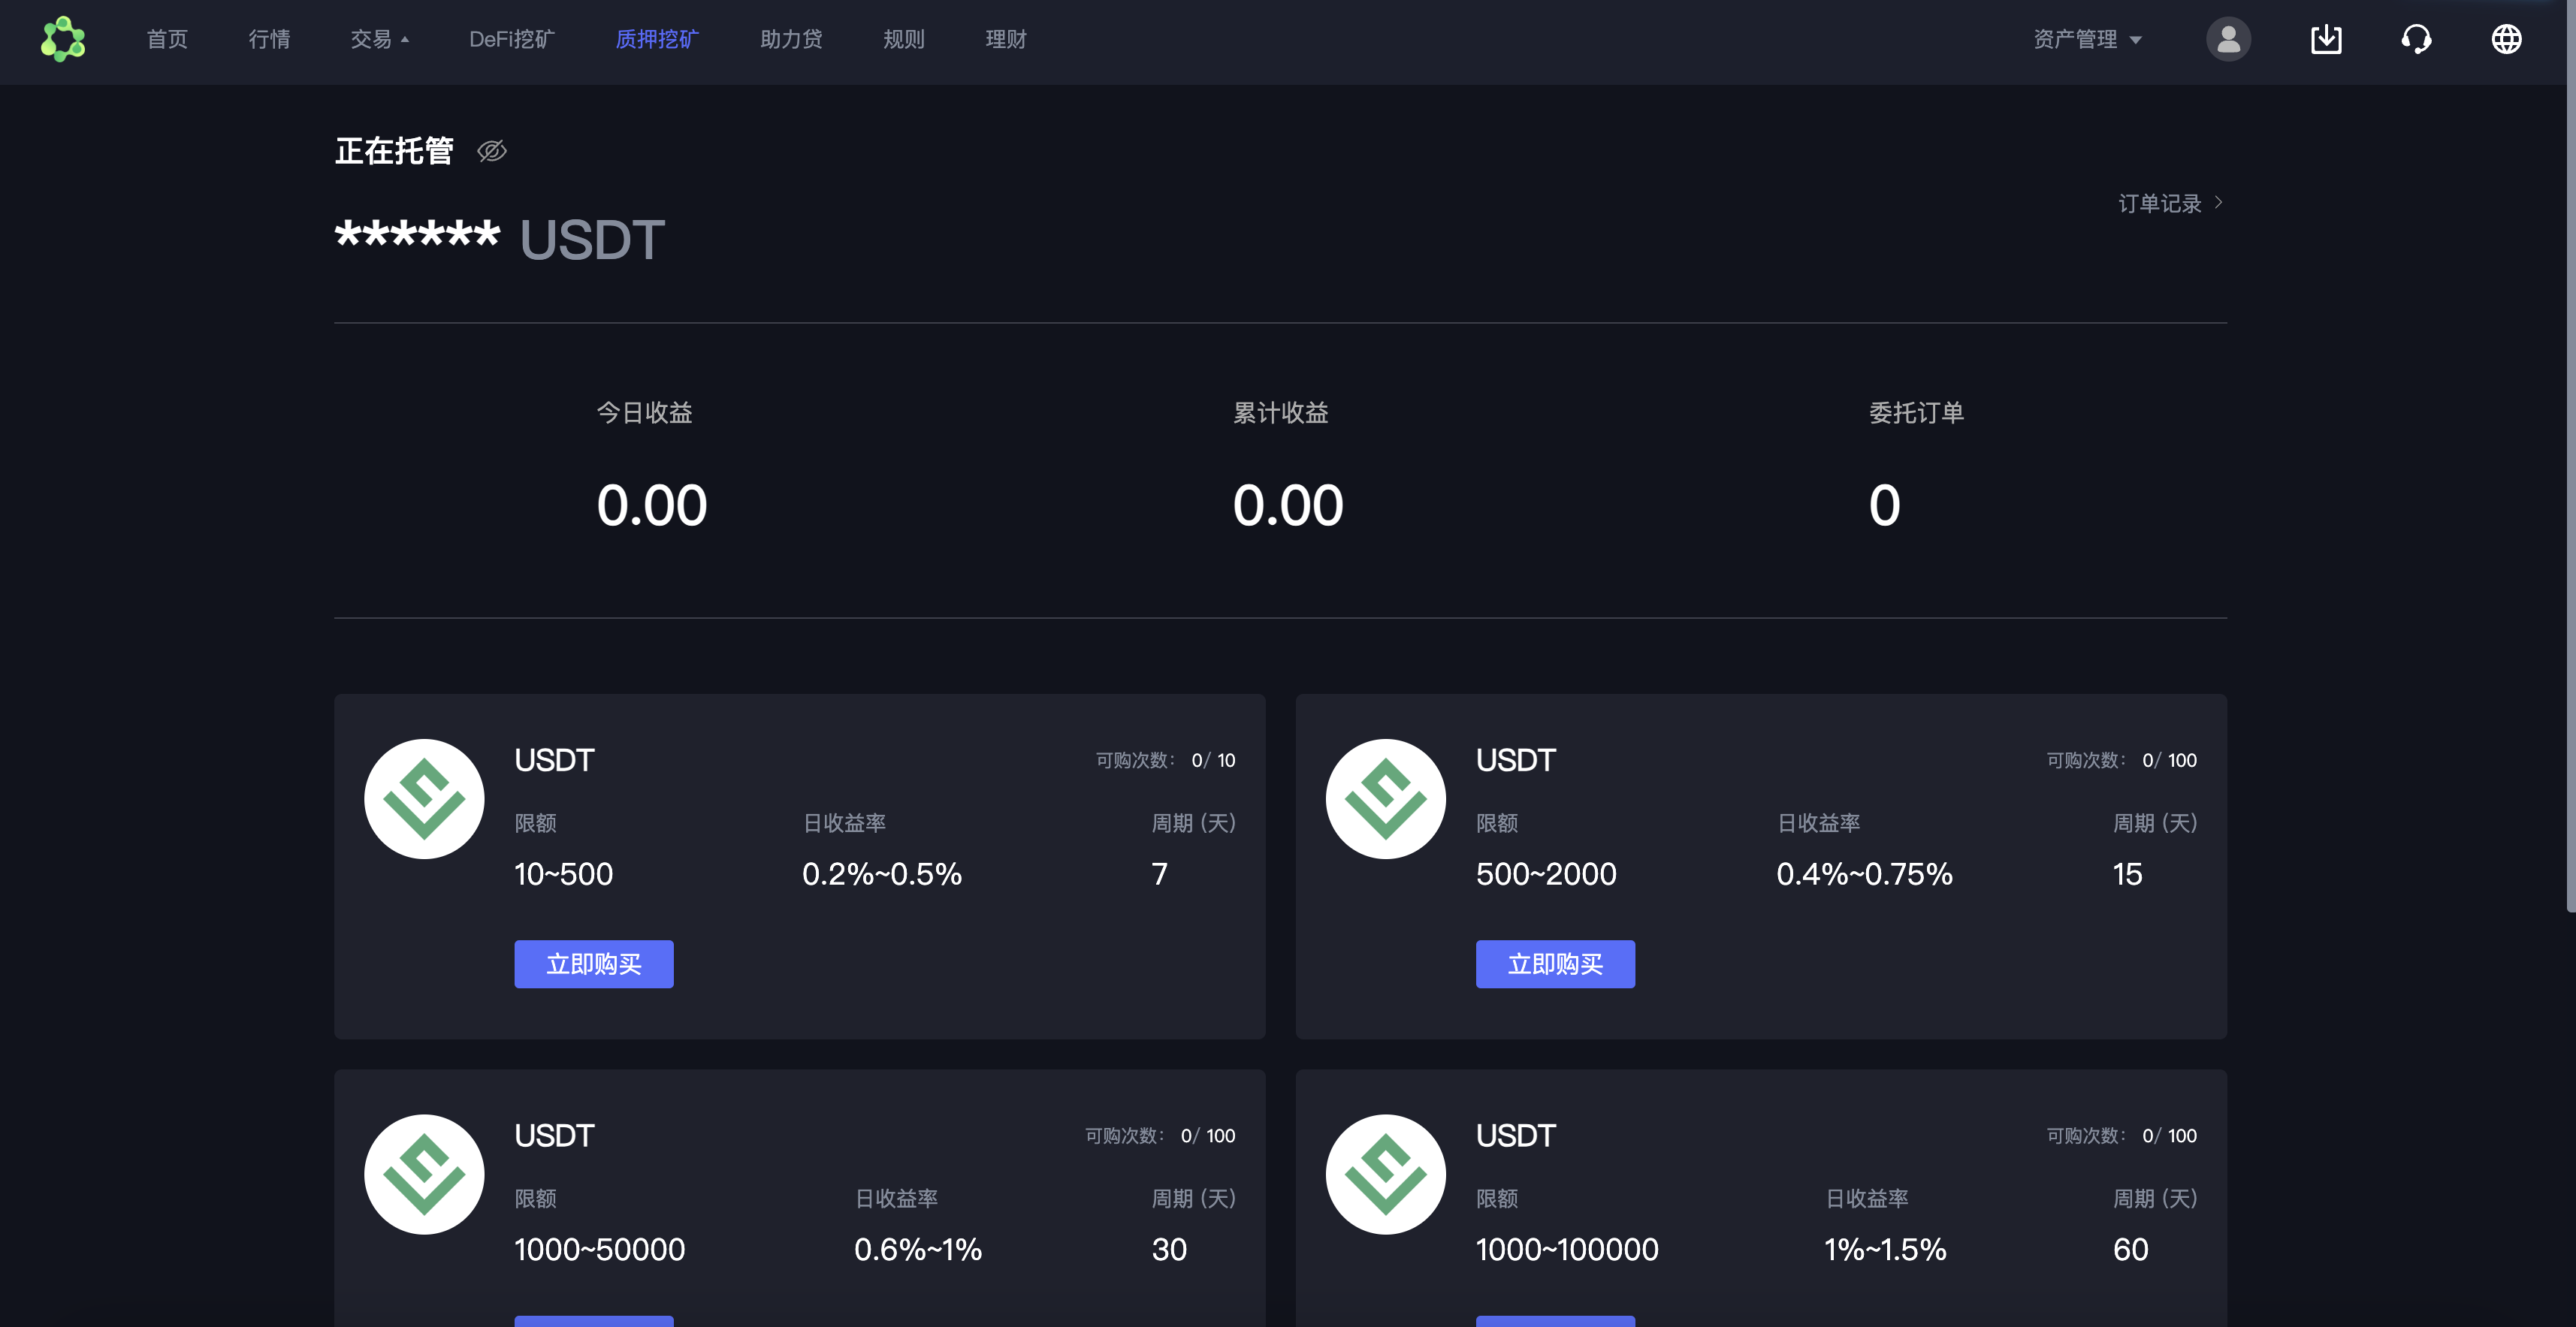Open the user profile avatar icon
The image size is (2576, 1327).
(2228, 39)
